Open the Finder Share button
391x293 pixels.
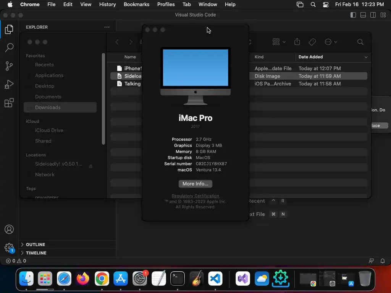(x=297, y=42)
